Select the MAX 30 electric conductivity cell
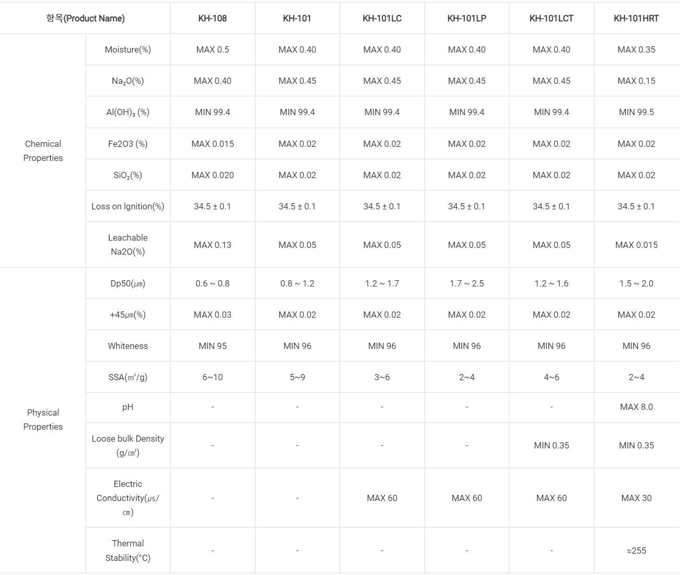This screenshot has width=680, height=575. point(636,498)
